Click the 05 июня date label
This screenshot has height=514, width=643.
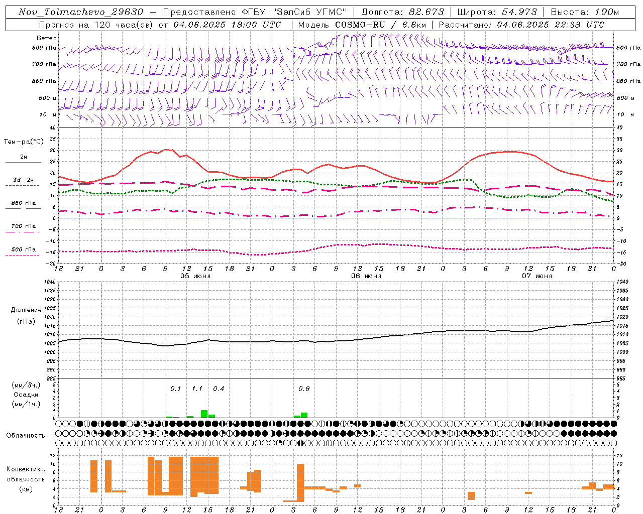point(195,276)
